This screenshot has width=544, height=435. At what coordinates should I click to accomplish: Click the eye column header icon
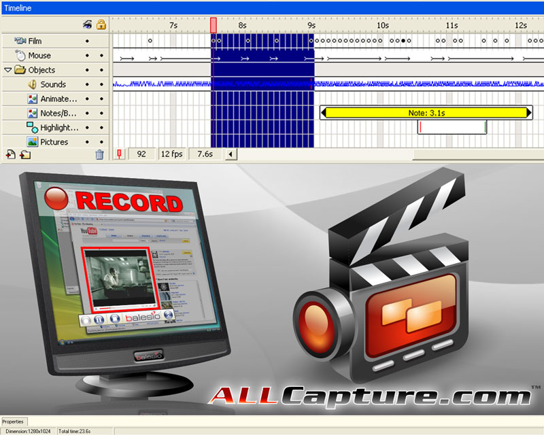[x=87, y=22]
